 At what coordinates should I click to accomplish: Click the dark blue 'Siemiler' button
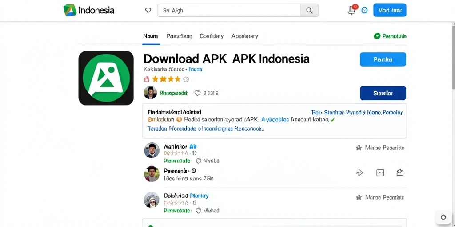pyautogui.click(x=383, y=93)
